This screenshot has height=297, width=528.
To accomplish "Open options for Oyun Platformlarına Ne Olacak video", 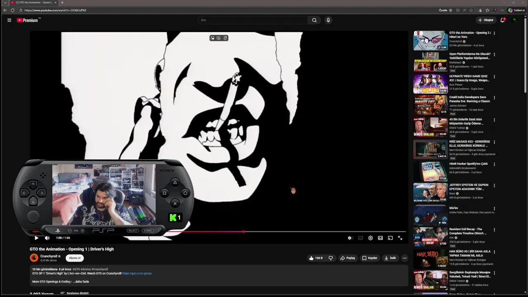I will tap(494, 54).
